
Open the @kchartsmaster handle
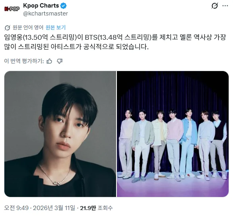[x=45, y=13]
